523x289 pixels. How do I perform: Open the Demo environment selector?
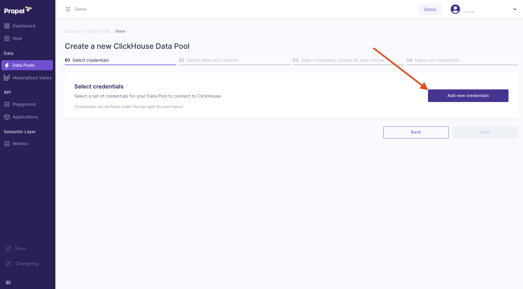click(x=430, y=9)
